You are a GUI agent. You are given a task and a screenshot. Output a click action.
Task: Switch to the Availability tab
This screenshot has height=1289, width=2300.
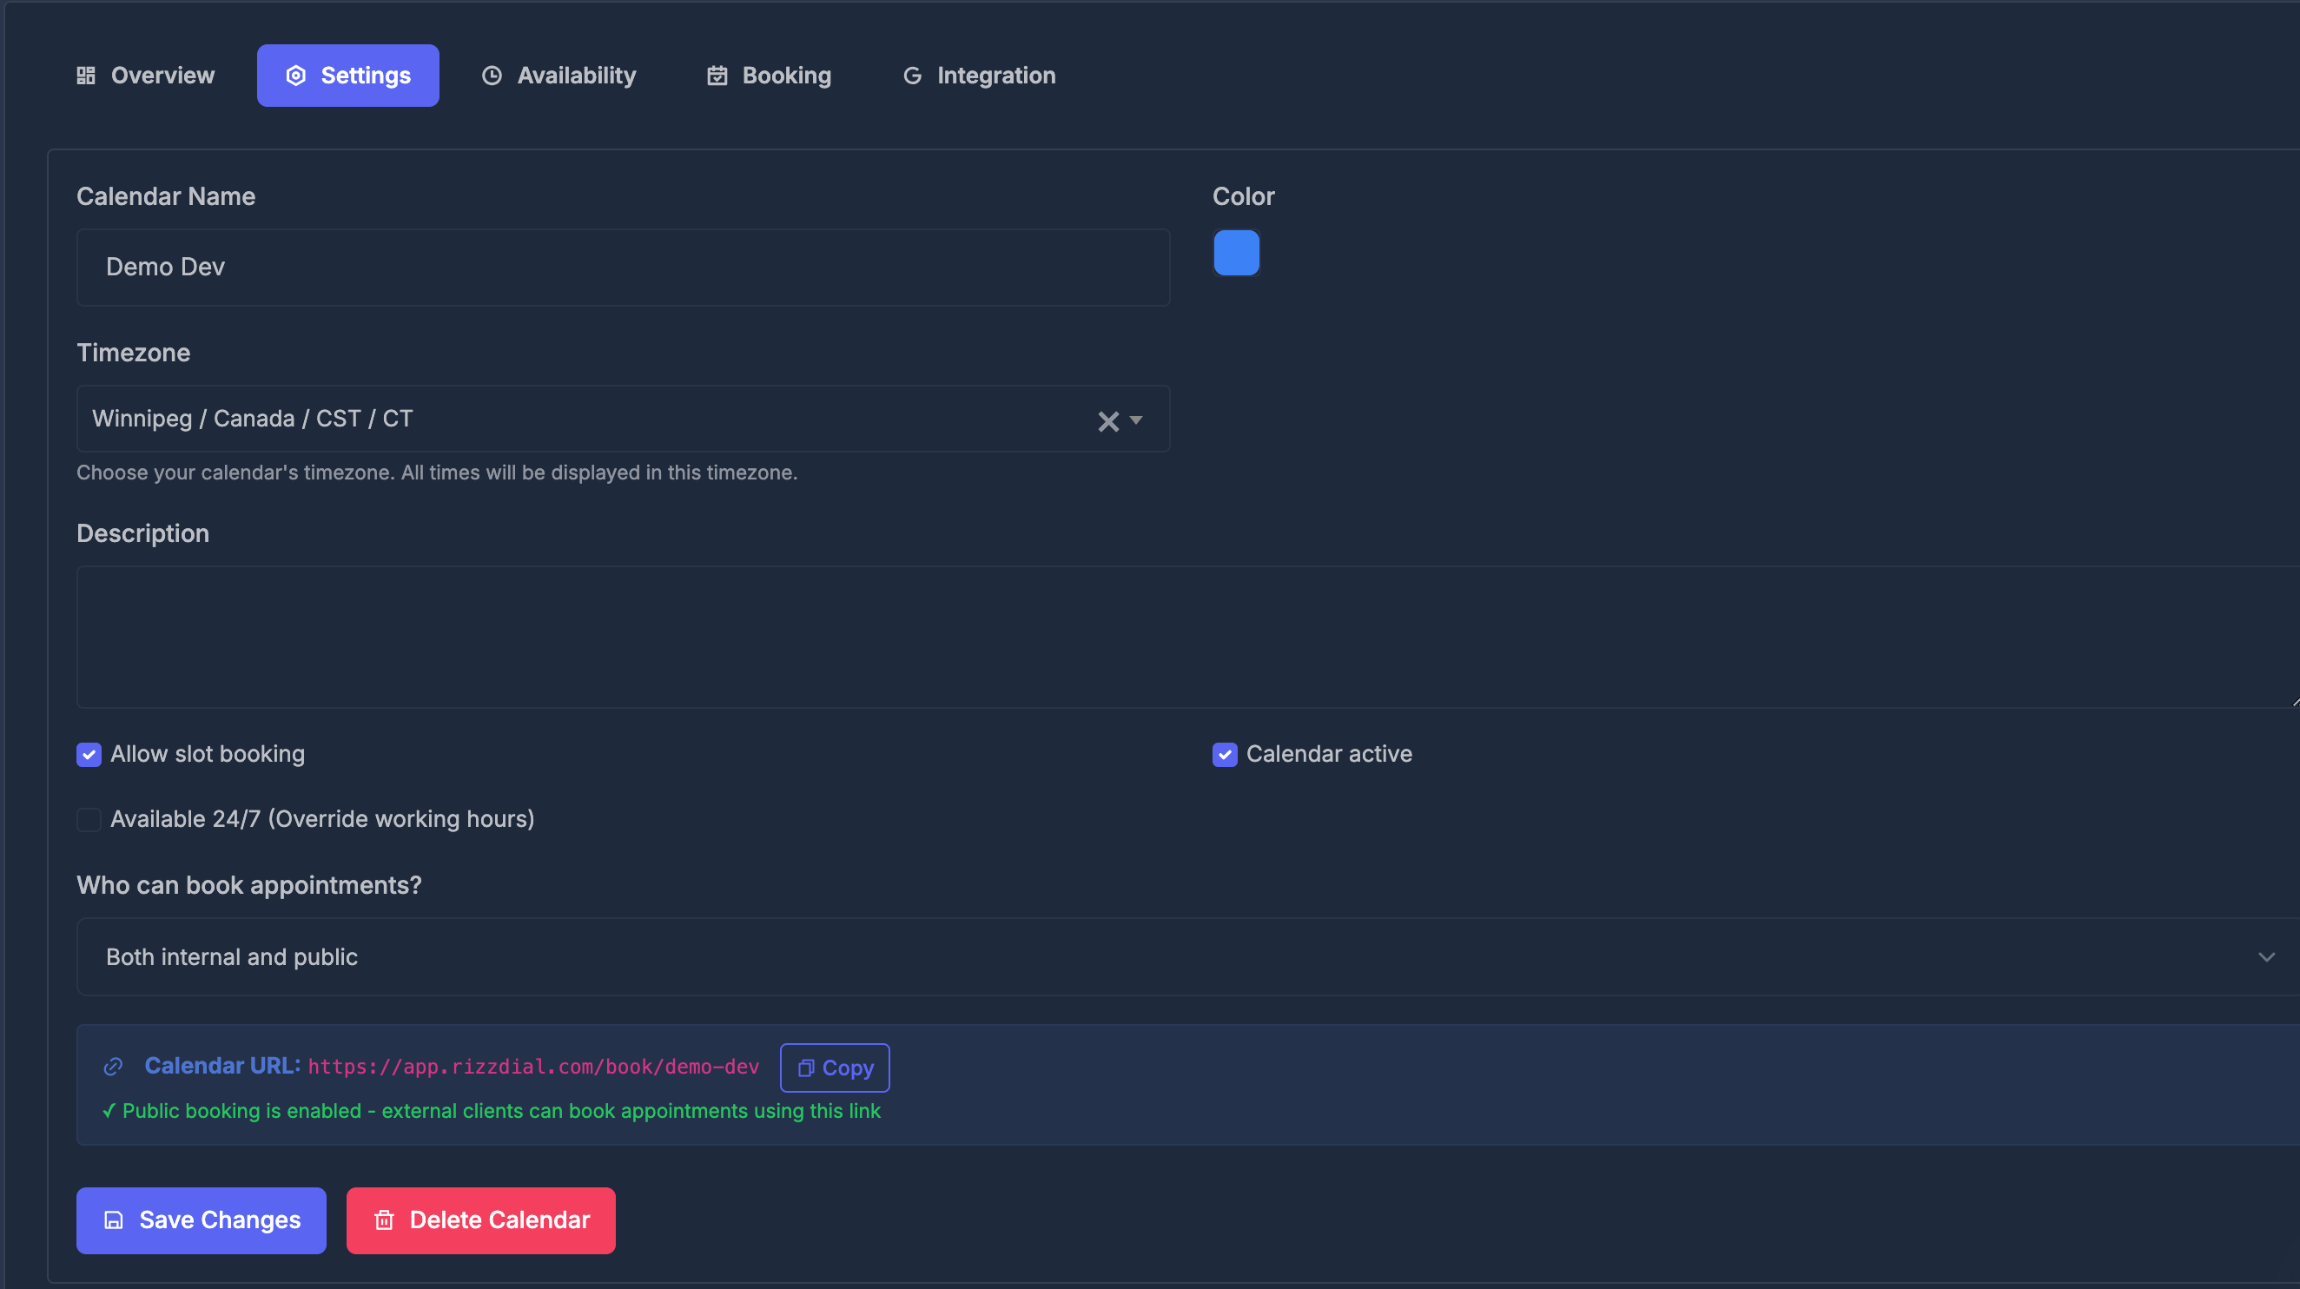(558, 76)
